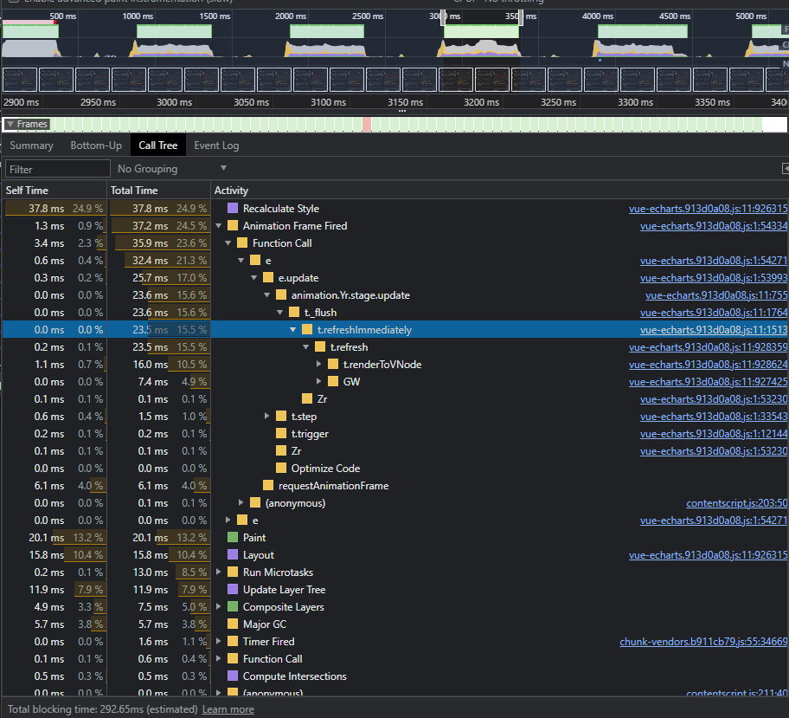Image resolution: width=789 pixels, height=718 pixels.
Task: Select the purple Recalculate Style activity icon
Action: point(232,208)
